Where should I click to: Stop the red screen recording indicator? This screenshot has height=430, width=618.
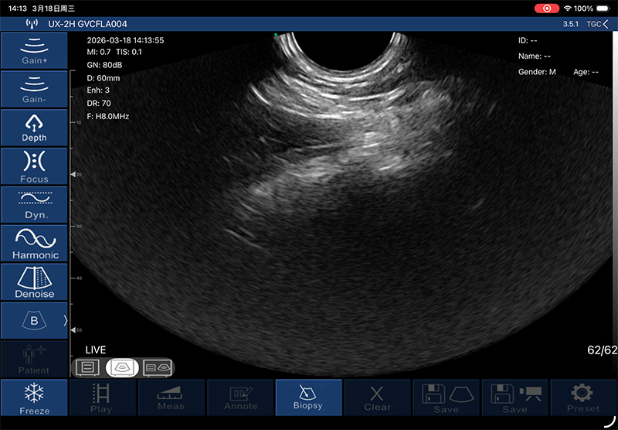click(548, 8)
